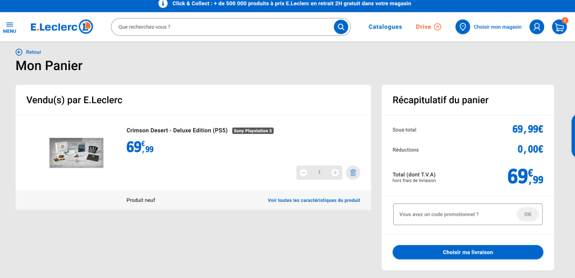The height and width of the screenshot is (278, 575).
Task: Click the magnifying glass search button
Action: [341, 27]
